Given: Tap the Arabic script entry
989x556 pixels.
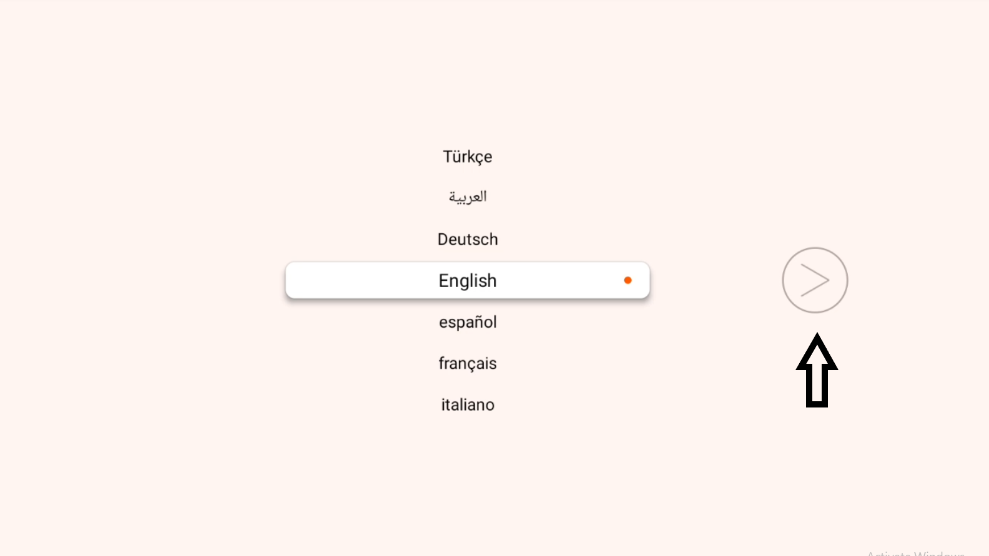Looking at the screenshot, I should coord(468,197).
